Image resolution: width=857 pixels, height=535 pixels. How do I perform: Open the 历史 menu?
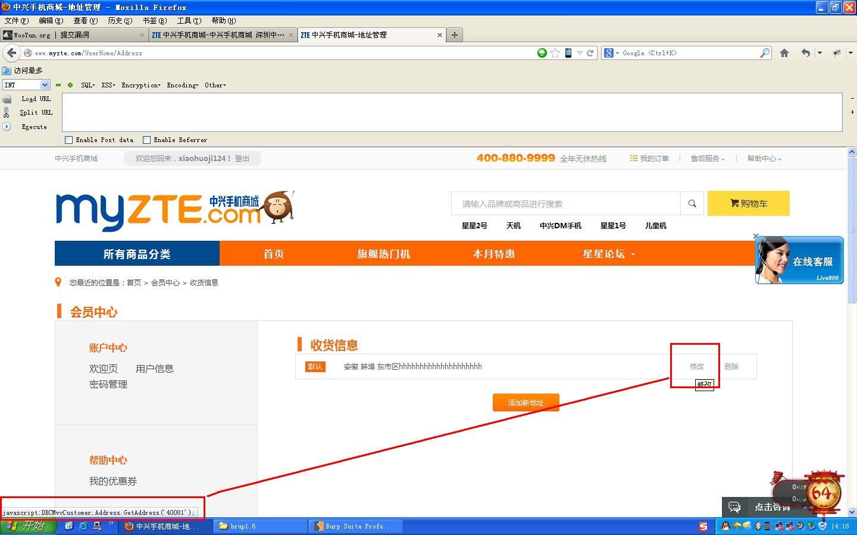(x=120, y=20)
